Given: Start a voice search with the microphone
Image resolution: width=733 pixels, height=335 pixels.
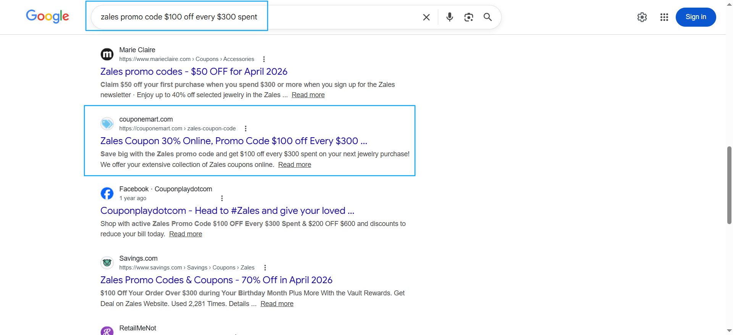Looking at the screenshot, I should [450, 17].
